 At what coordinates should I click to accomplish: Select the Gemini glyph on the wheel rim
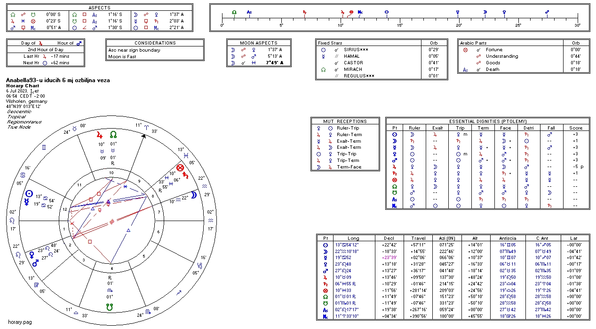tap(44, 147)
